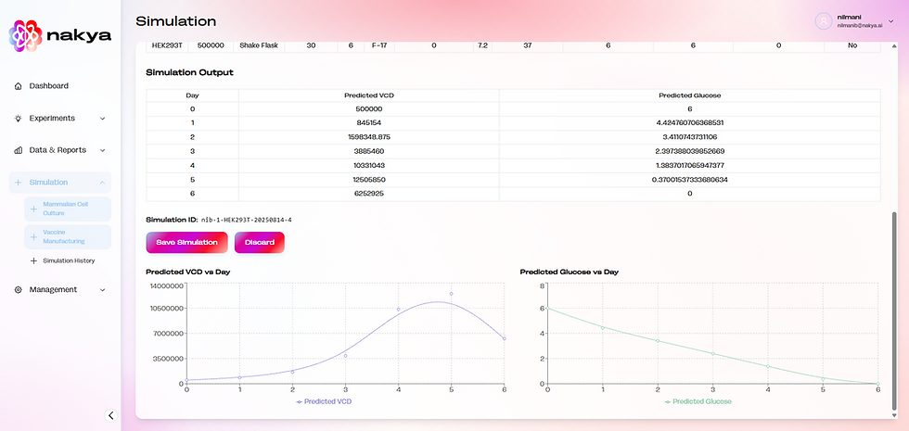Click the Vaccine Manufacturing plus icon
Screen dimensions: 909x431
[x=33, y=237]
